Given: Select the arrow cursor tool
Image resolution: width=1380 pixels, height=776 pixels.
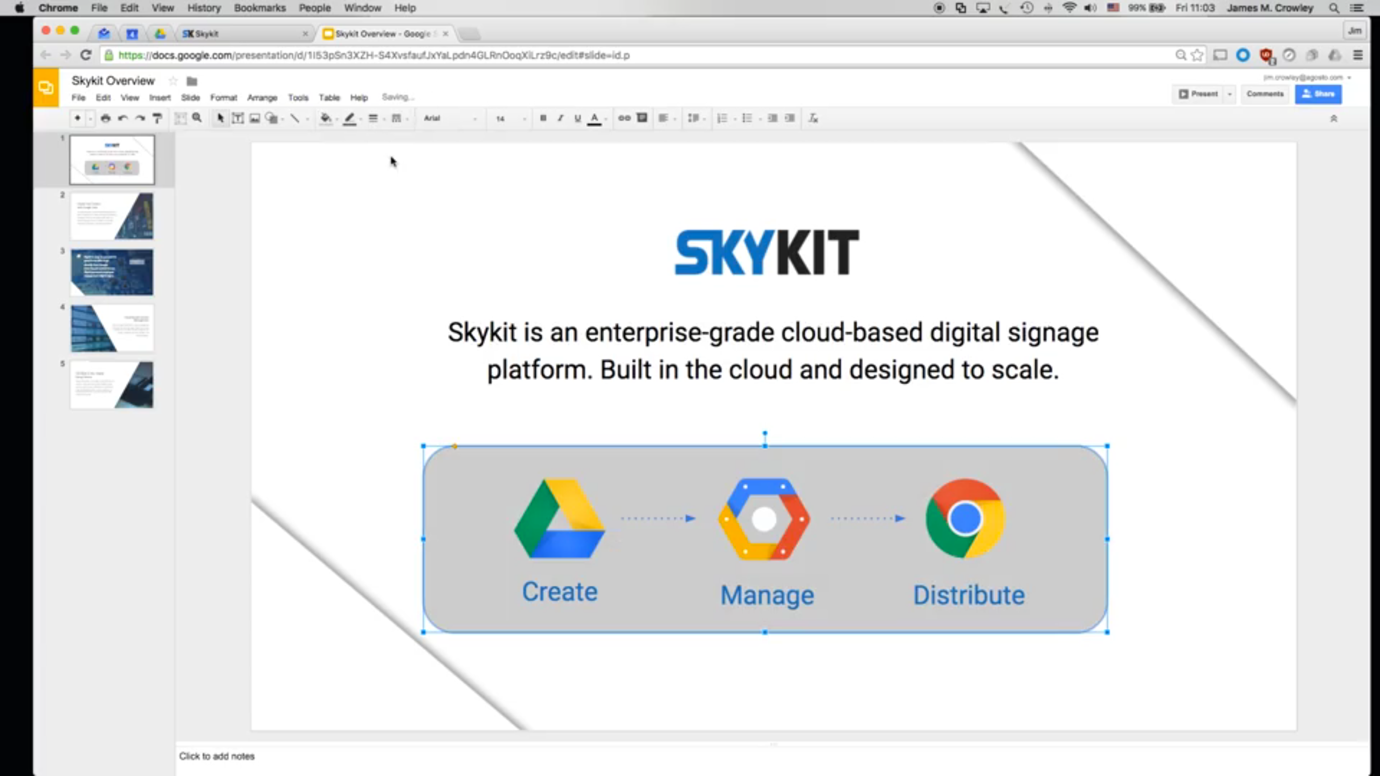Looking at the screenshot, I should click(x=220, y=118).
